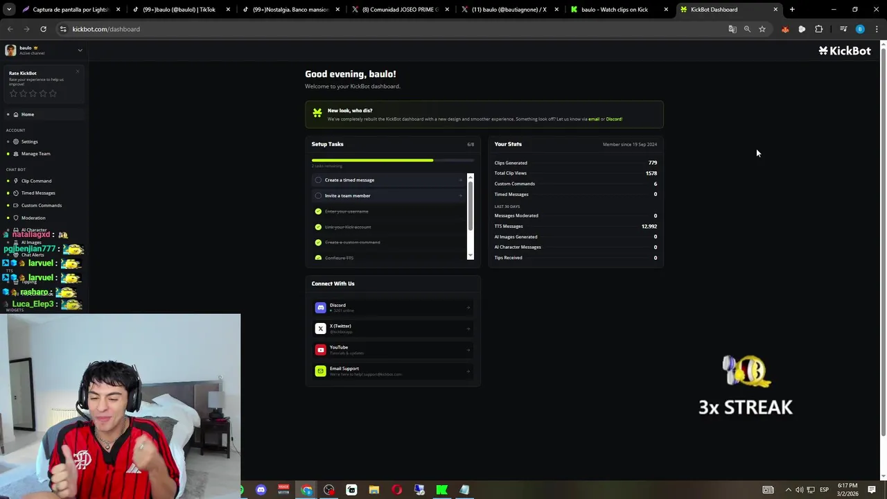Click the checkmark for Create a custom command
Screen dimensions: 887x499
318,243
